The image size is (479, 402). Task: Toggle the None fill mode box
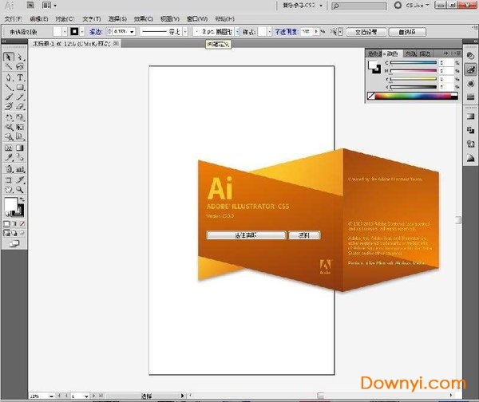tap(23, 224)
